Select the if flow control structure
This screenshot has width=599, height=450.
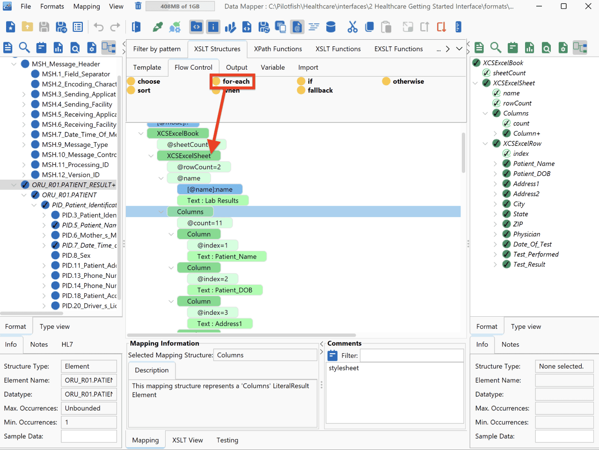305,81
